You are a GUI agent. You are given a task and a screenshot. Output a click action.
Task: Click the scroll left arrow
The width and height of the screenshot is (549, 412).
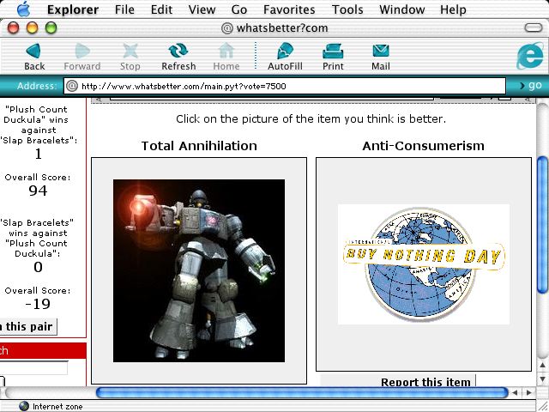[515, 393]
